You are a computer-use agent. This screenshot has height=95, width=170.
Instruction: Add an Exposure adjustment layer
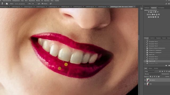pos(156,12)
